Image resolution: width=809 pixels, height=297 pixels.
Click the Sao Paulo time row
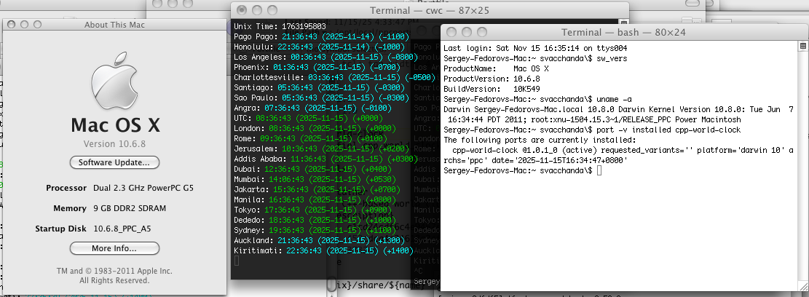[x=321, y=98]
